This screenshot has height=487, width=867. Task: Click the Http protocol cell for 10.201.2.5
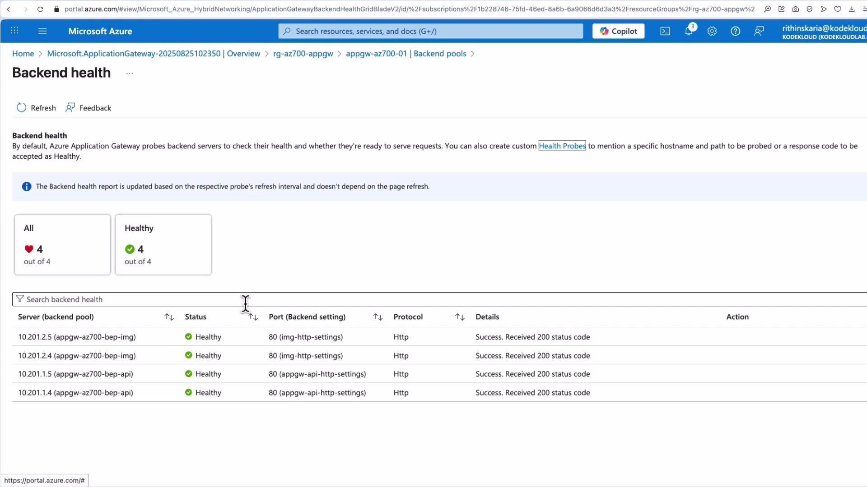tap(401, 337)
